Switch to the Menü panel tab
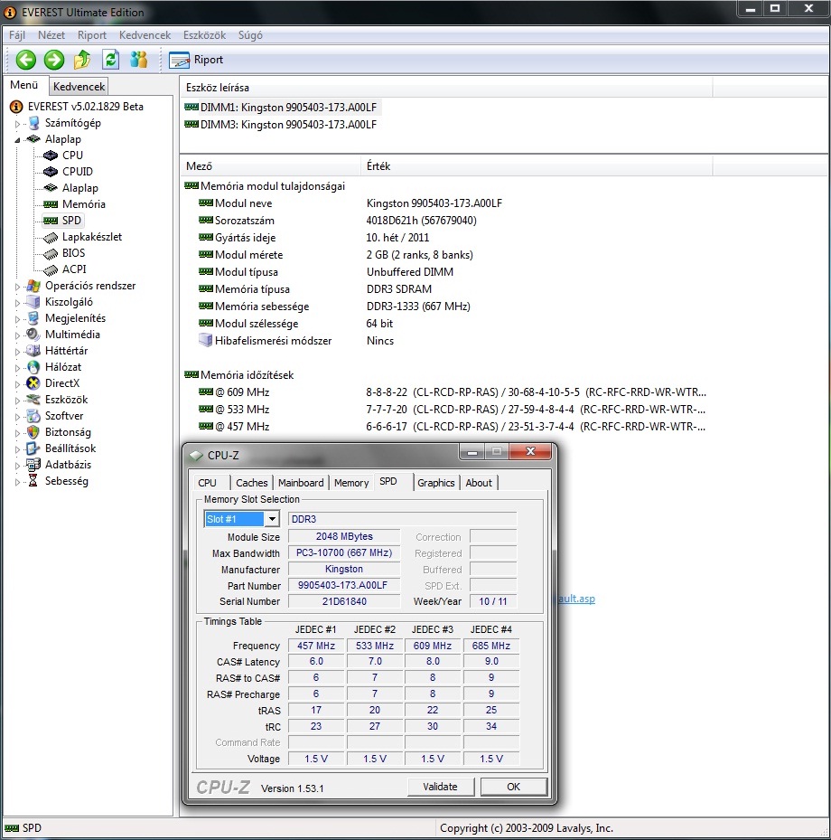 (24, 85)
